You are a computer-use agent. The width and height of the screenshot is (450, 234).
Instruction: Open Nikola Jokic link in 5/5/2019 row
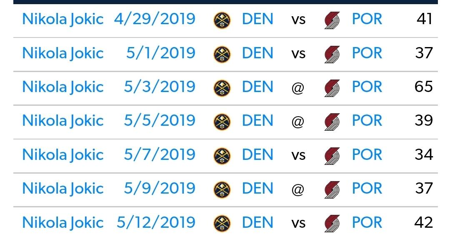[63, 121]
